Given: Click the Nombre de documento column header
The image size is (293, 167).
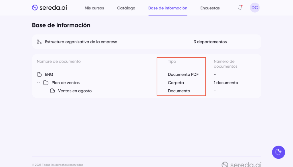Looking at the screenshot, I should tap(59, 61).
